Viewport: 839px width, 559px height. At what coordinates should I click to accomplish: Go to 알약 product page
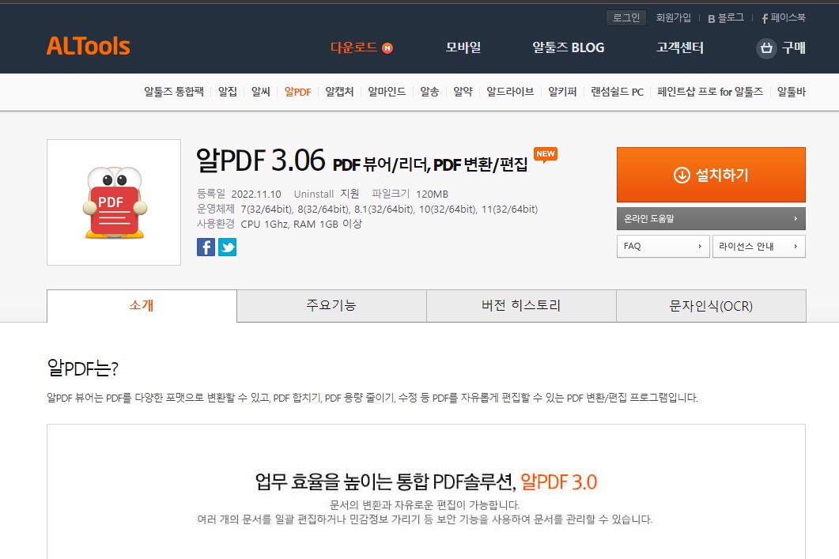463,92
